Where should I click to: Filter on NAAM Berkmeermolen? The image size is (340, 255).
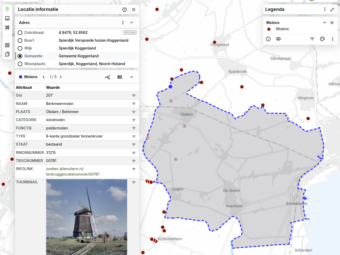(134, 104)
